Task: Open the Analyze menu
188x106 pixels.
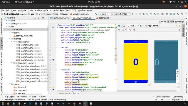Action: click(x=38, y=10)
